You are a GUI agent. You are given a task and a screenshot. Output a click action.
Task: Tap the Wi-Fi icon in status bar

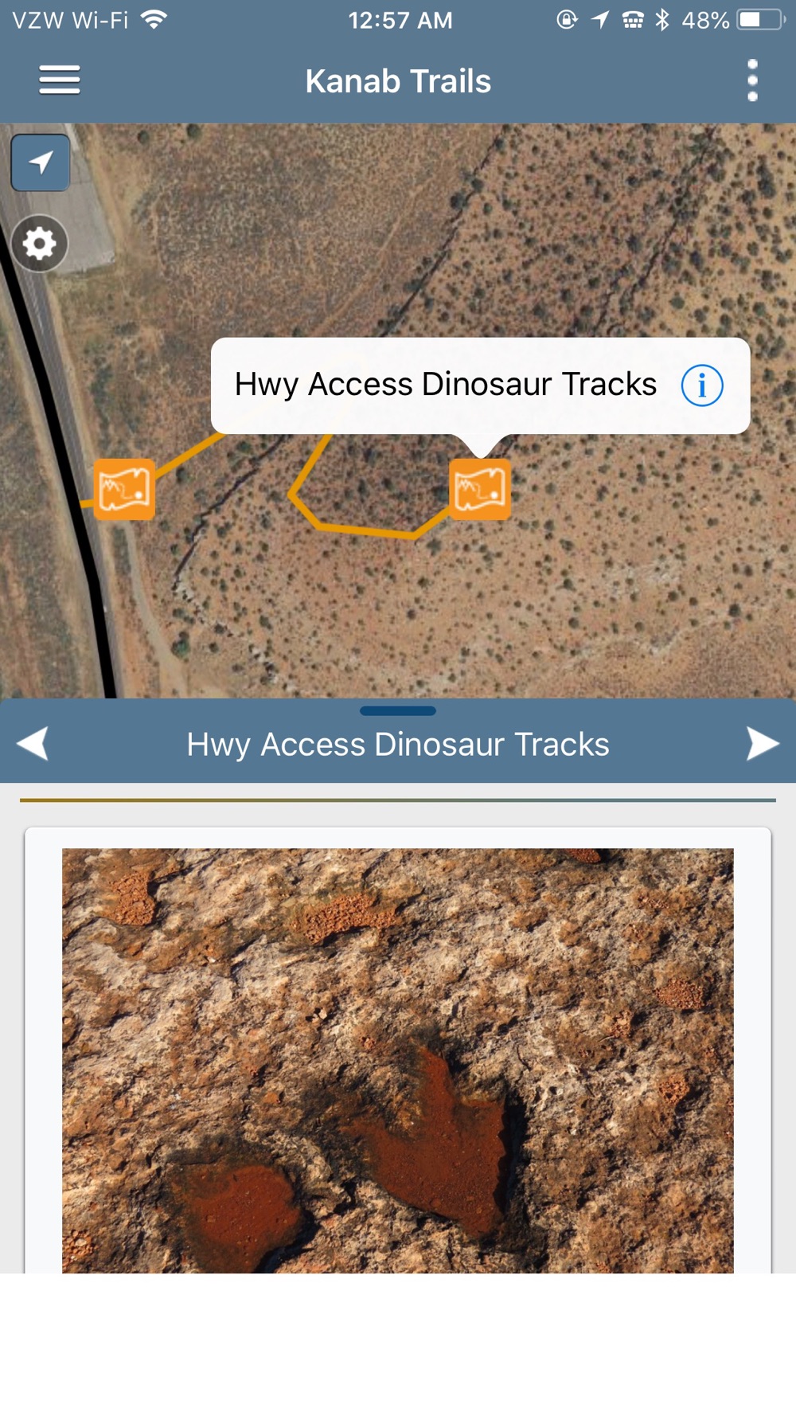(154, 19)
